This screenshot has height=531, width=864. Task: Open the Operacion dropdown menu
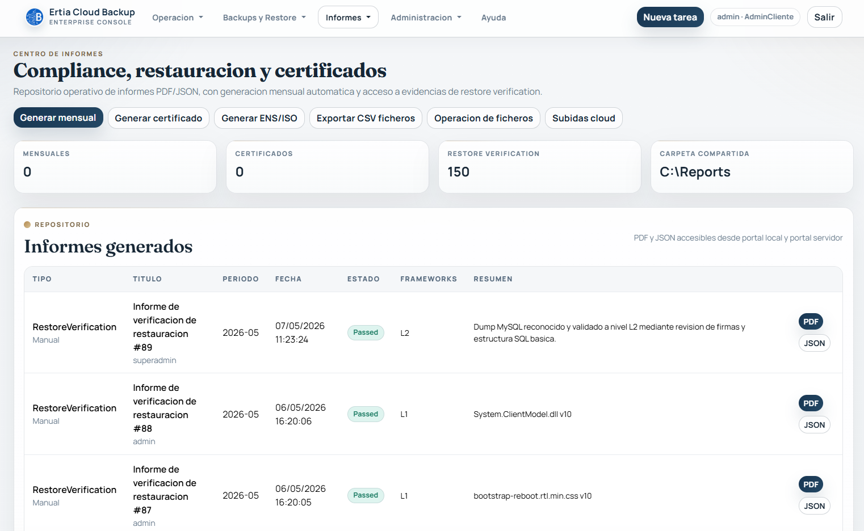[178, 18]
